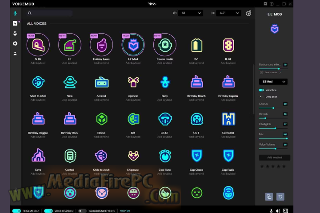
Task: Click the random voice dice icon
Action: (x=248, y=13)
